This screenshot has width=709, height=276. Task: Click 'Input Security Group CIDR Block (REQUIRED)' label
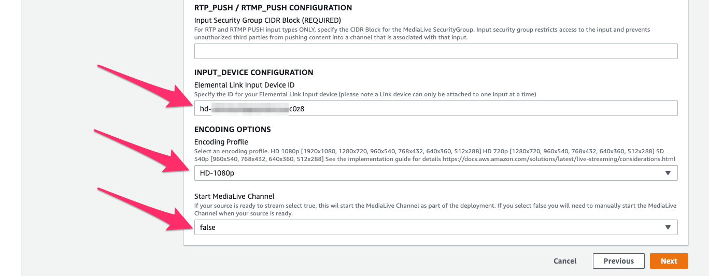(267, 20)
